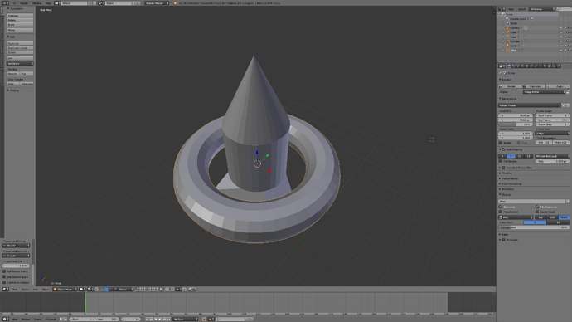Open the Help menu

tap(49, 3)
